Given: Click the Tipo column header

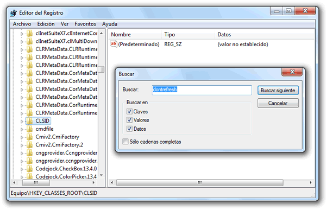Looking at the screenshot, I should [x=188, y=35].
